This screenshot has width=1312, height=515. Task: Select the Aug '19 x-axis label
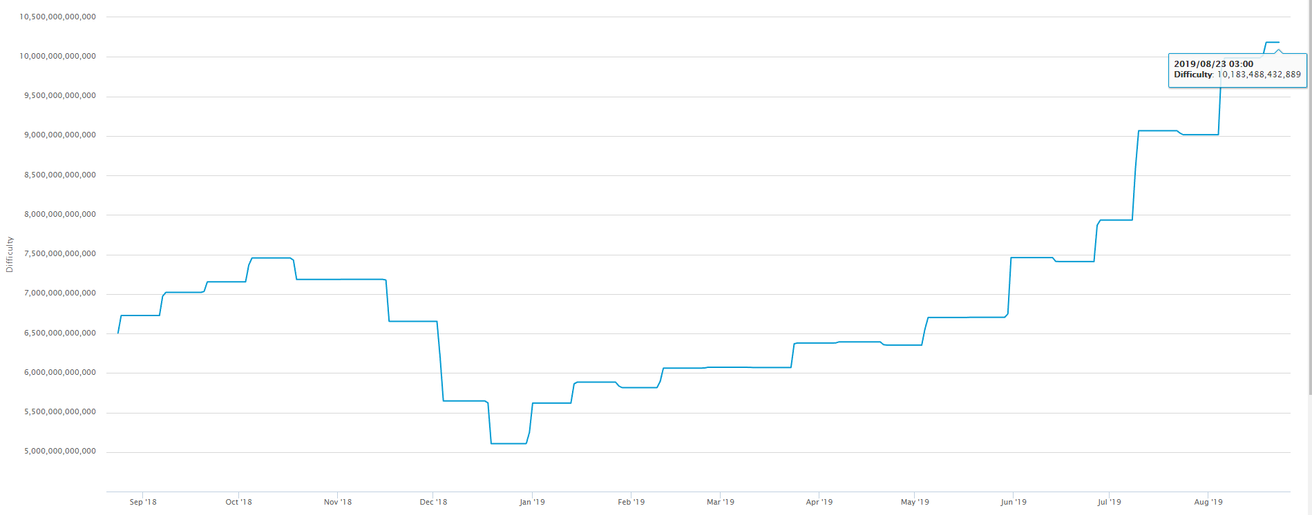click(1208, 502)
